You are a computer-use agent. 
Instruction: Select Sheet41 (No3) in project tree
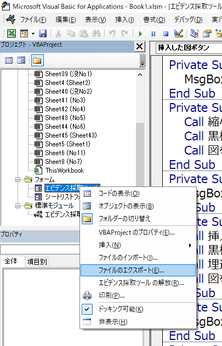click(65, 100)
